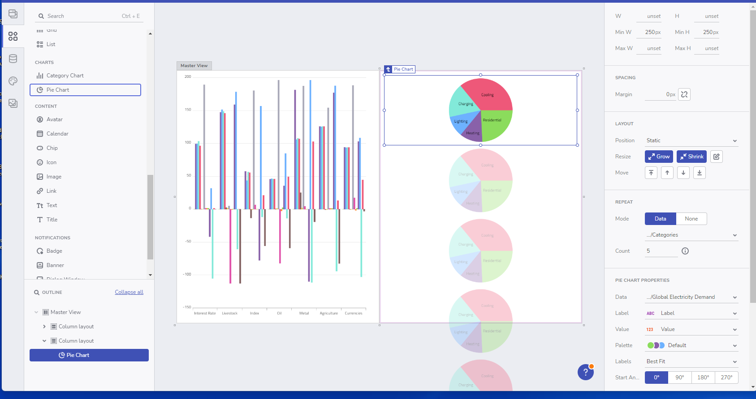Viewport: 756px width, 399px height.
Task: Move element to top
Action: 651,173
